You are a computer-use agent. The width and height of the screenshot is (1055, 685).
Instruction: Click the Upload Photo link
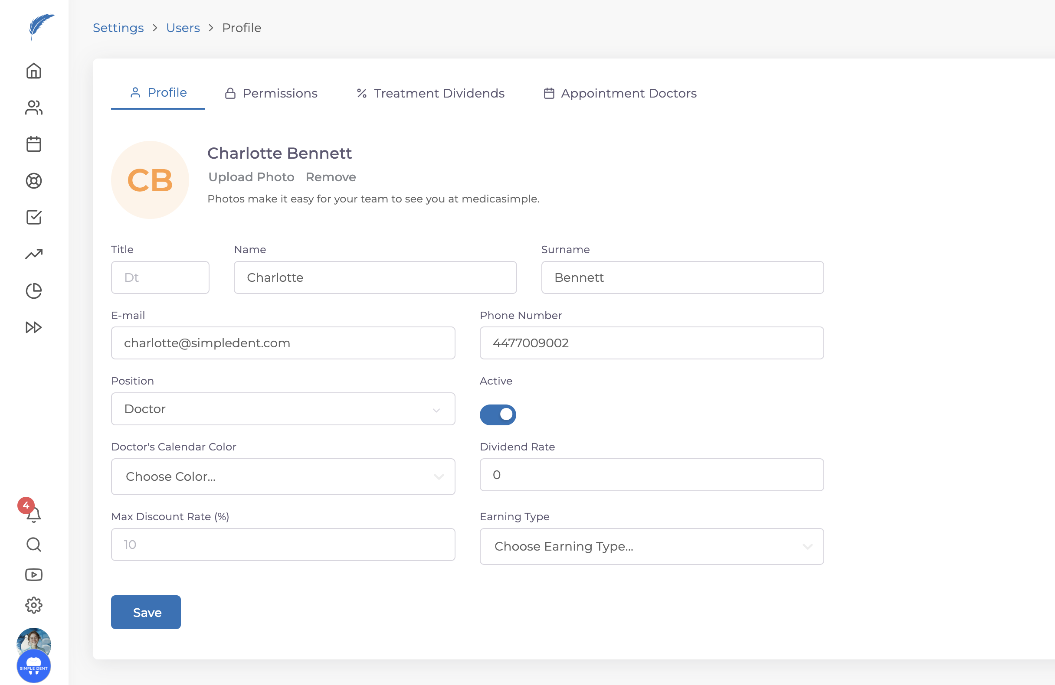251,177
